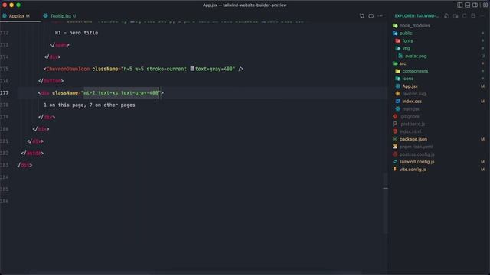Screen dimensions: 490x275
Task: Switch to the Tooltip.jsx editor tab
Action: click(60, 15)
